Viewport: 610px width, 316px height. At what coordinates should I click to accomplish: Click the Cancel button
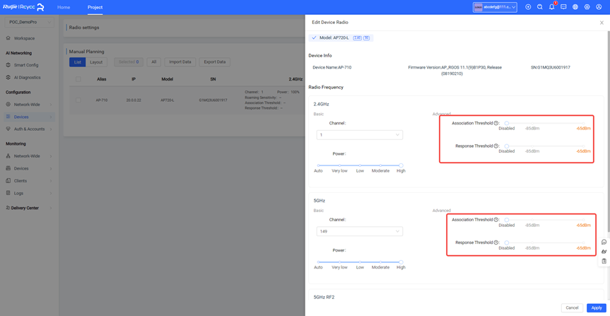[572, 308]
